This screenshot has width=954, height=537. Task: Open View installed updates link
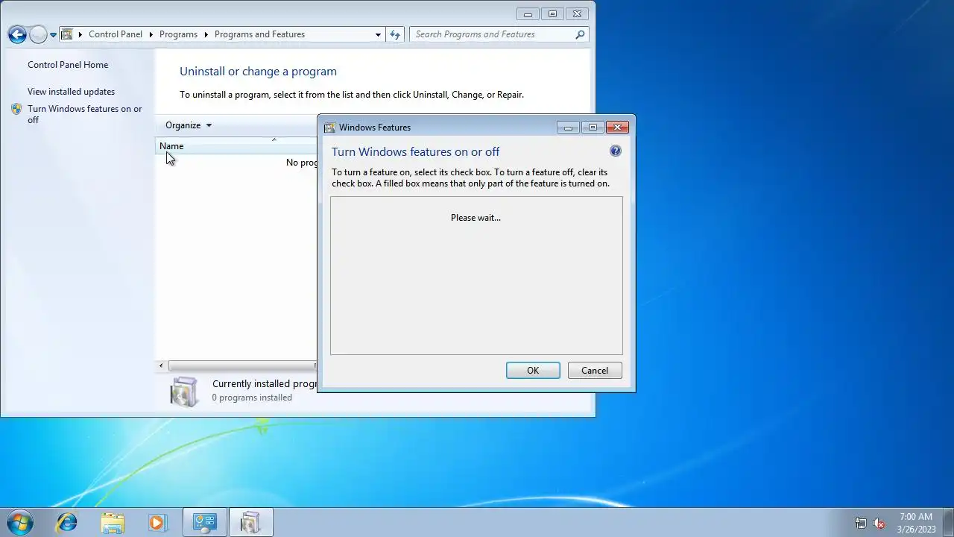pos(71,92)
